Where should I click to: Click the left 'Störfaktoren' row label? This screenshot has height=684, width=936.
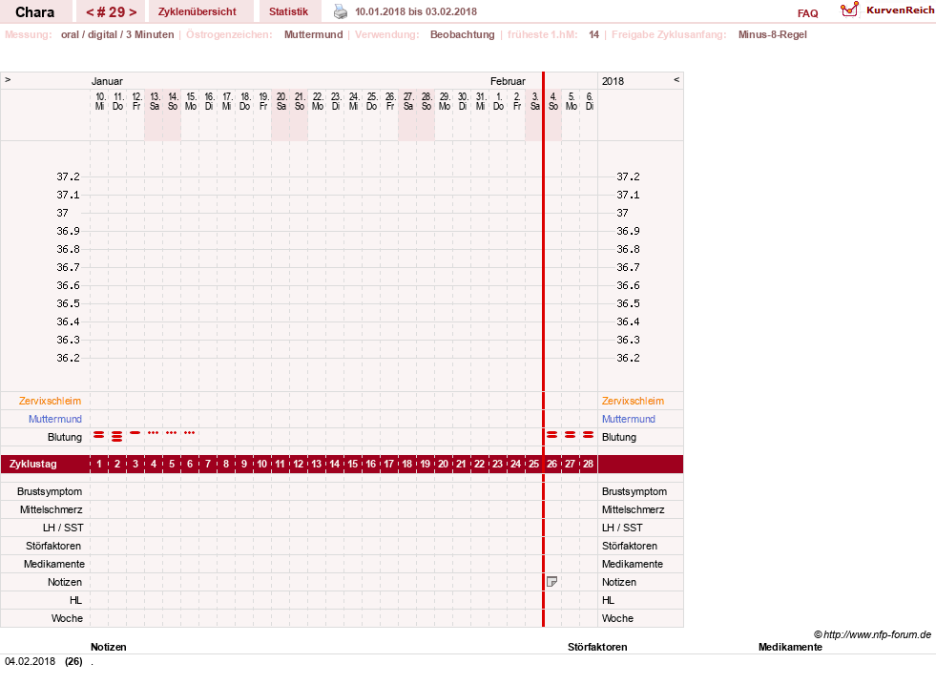point(53,546)
